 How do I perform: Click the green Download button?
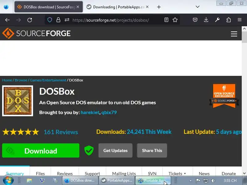(41, 150)
